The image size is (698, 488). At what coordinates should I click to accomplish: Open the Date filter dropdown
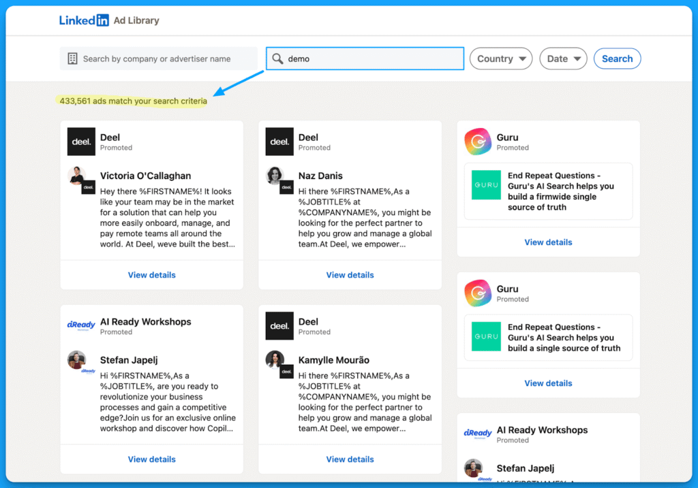coord(564,59)
